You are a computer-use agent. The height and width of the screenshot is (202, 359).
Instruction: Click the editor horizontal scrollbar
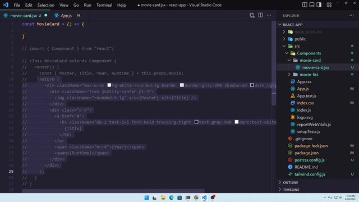(113, 191)
